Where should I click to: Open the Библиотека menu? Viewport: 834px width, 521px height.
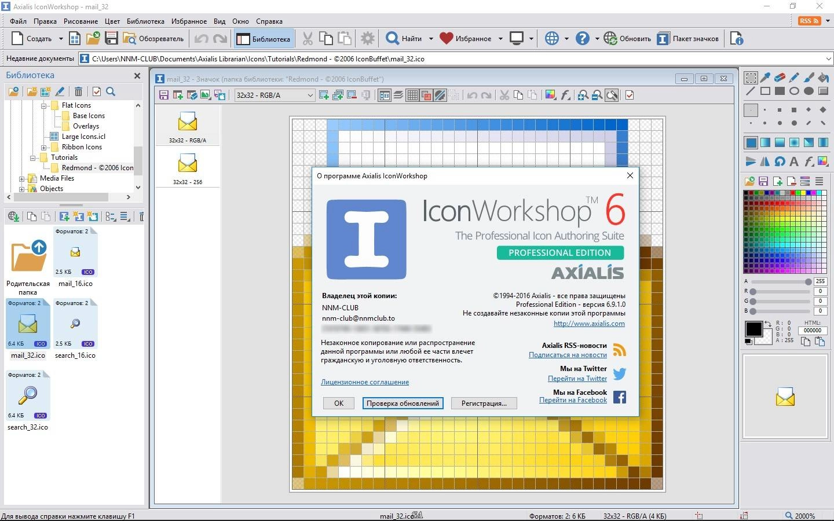coord(145,21)
